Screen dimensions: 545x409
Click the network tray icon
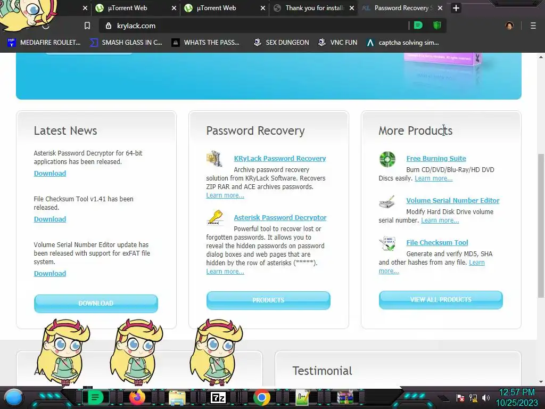[x=473, y=398]
